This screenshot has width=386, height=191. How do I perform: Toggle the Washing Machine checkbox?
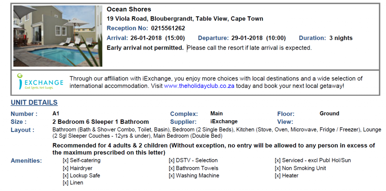(172, 176)
